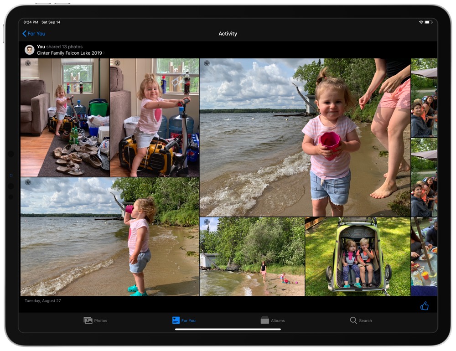Tap Live Photo badge on toddler drinking photo
Screen dimensions: 456x351
(x=28, y=182)
